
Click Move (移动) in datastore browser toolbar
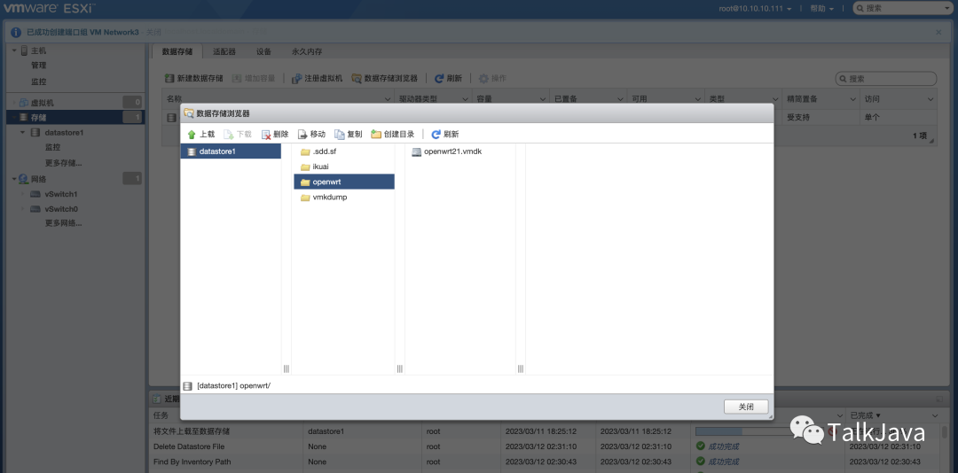pyautogui.click(x=311, y=135)
